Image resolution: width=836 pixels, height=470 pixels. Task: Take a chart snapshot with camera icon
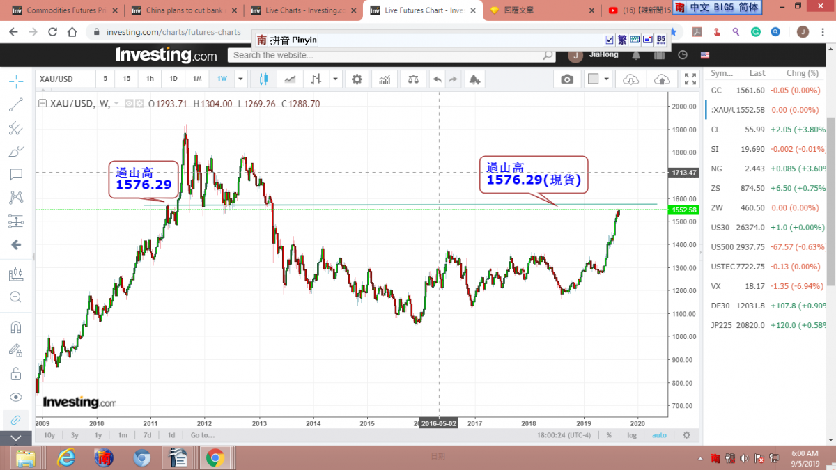(x=567, y=79)
